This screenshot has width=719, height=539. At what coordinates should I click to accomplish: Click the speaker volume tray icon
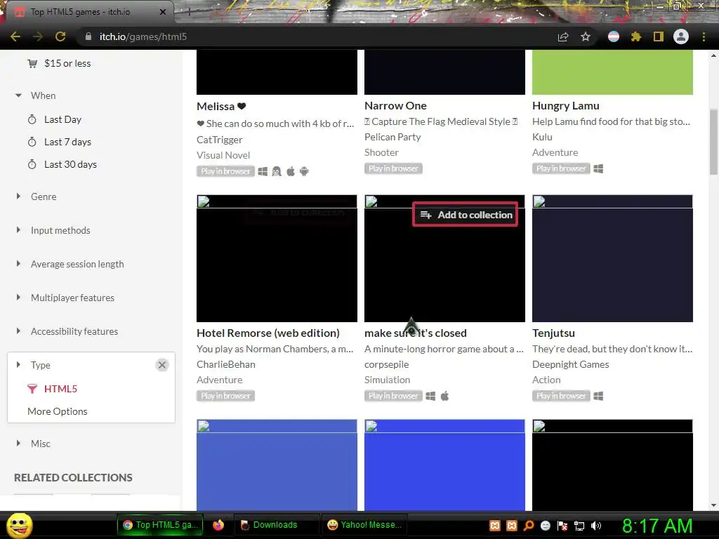click(596, 526)
